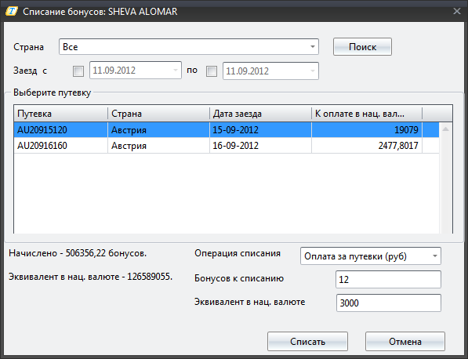Open the 'Операция списания' dropdown

pos(370,256)
